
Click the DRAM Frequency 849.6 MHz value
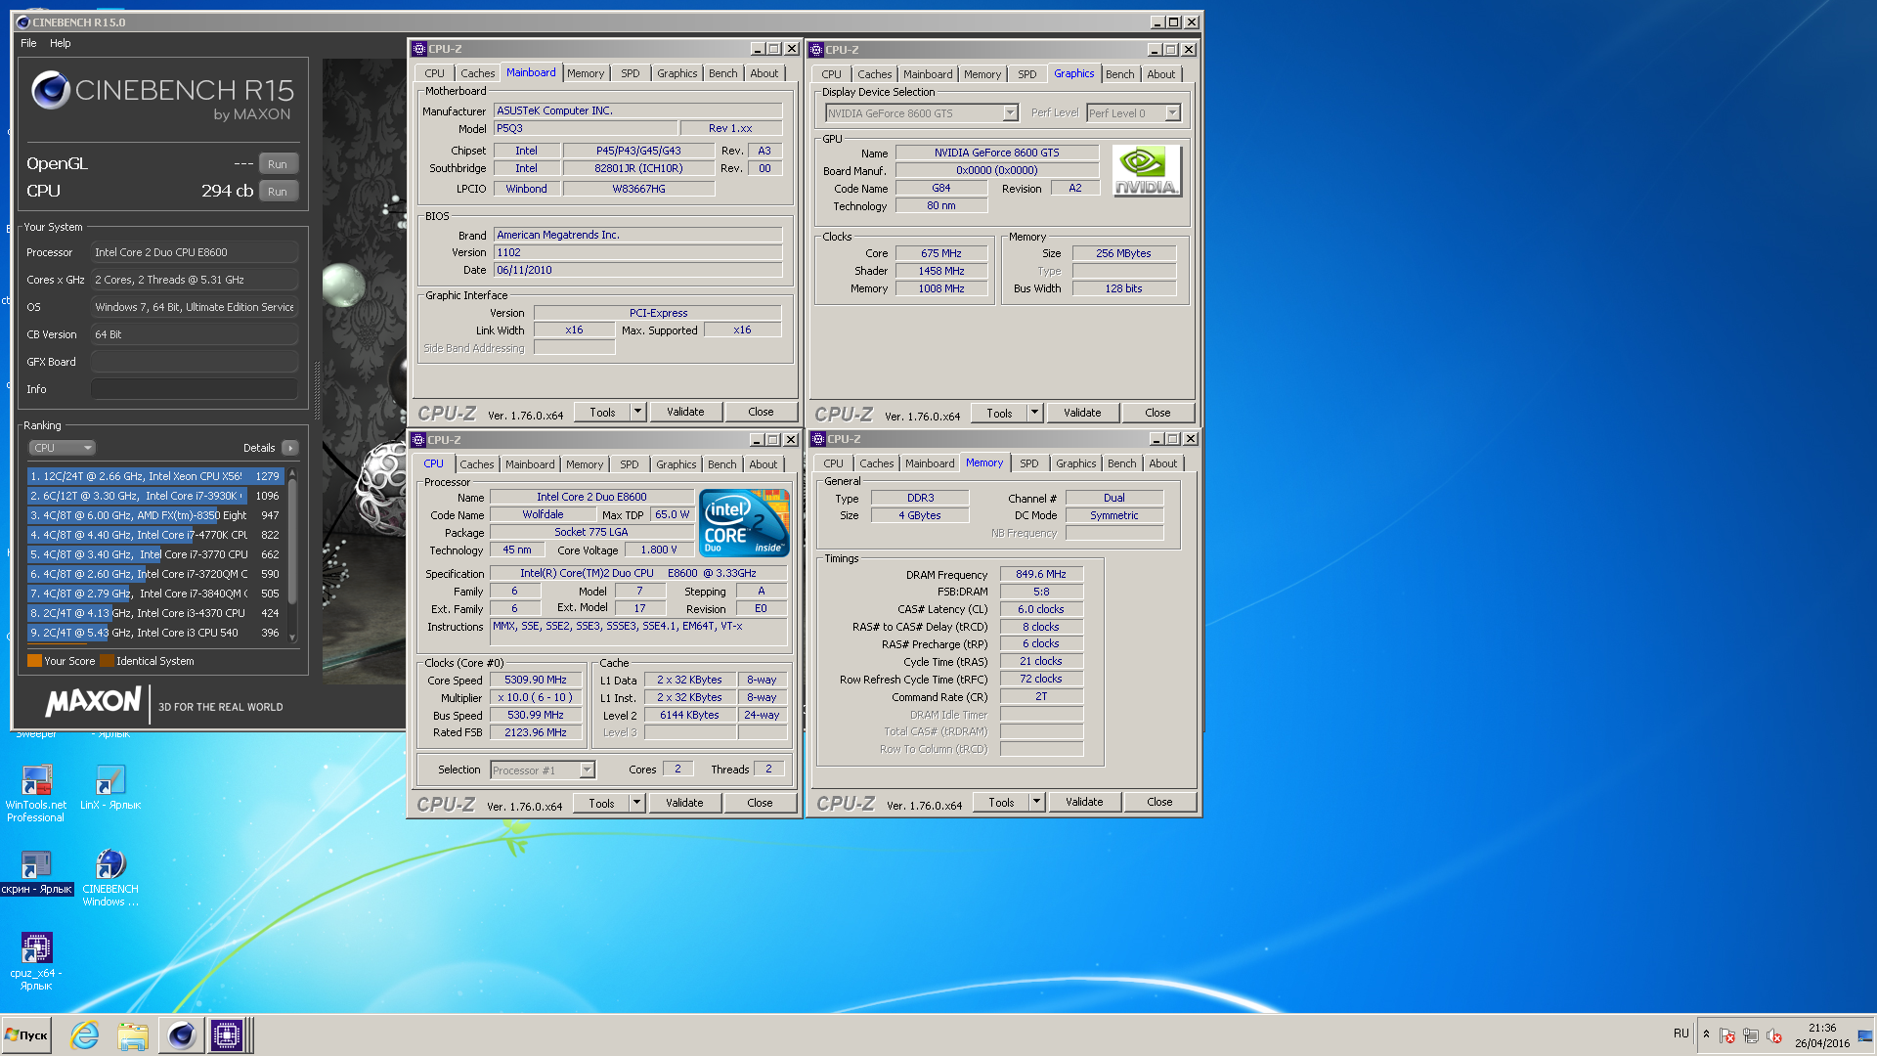(1041, 574)
